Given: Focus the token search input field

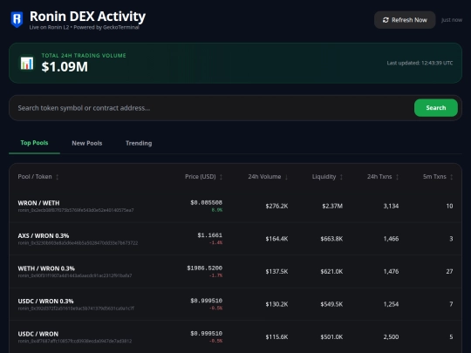Looking at the screenshot, I should [x=212, y=108].
